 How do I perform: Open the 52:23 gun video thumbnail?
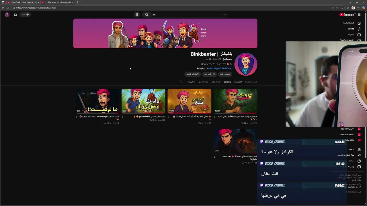coord(235,101)
